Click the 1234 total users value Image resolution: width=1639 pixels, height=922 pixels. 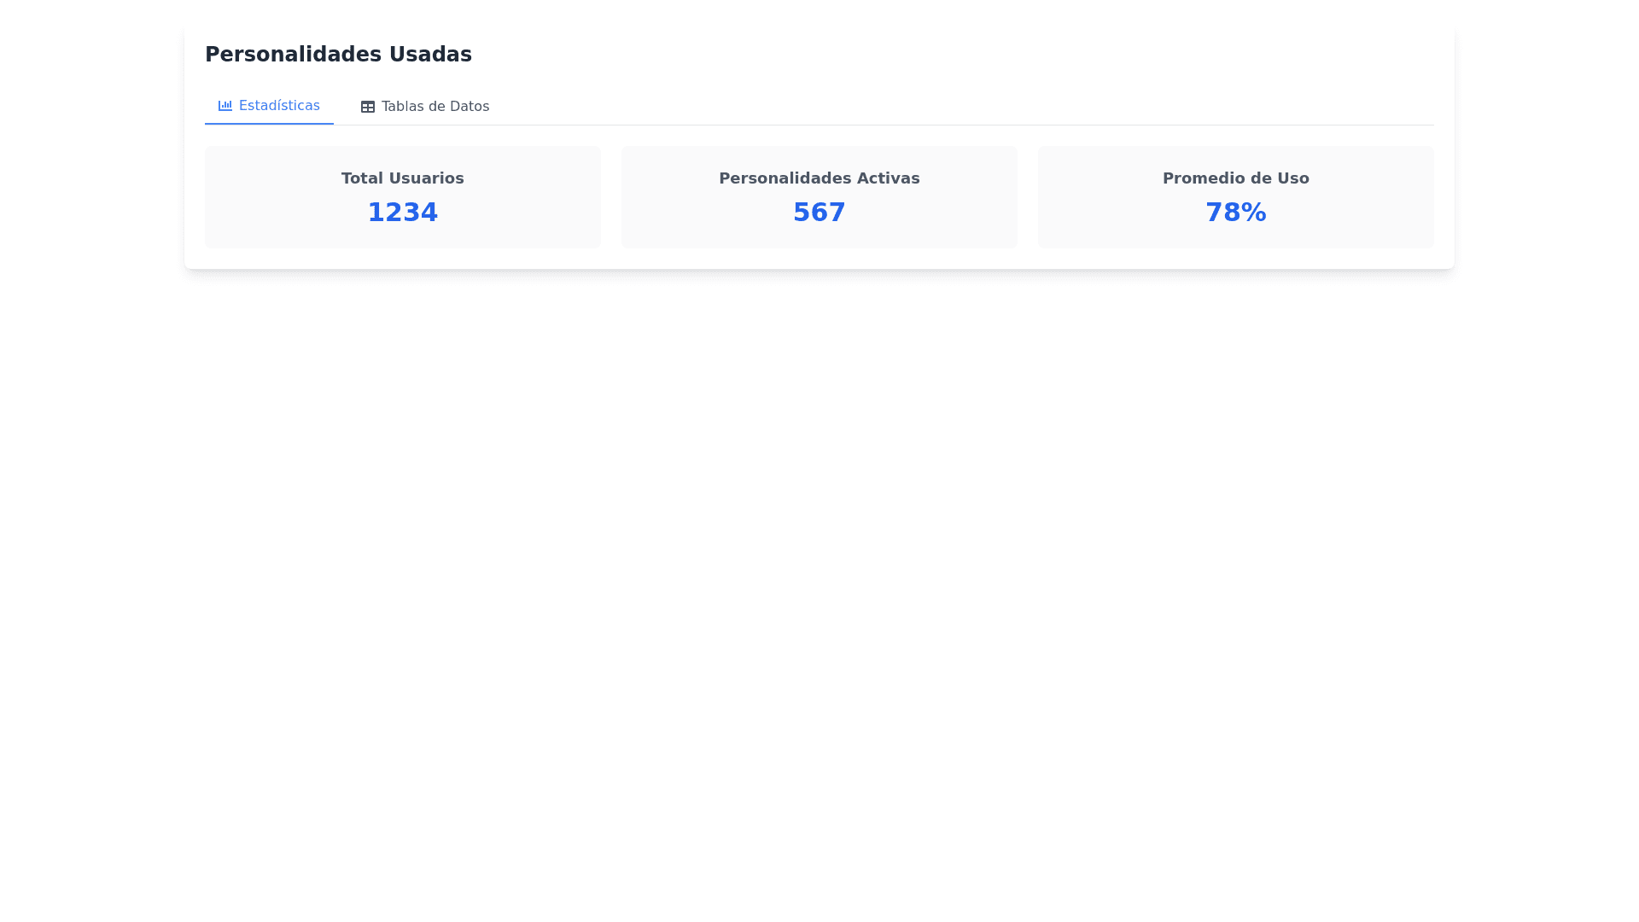(402, 212)
